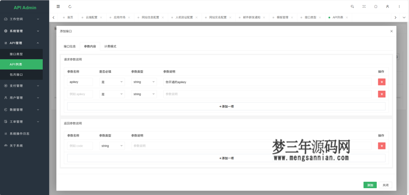Open the vertical dots more menu
This screenshot has width=409, height=195.
tap(399, 6)
